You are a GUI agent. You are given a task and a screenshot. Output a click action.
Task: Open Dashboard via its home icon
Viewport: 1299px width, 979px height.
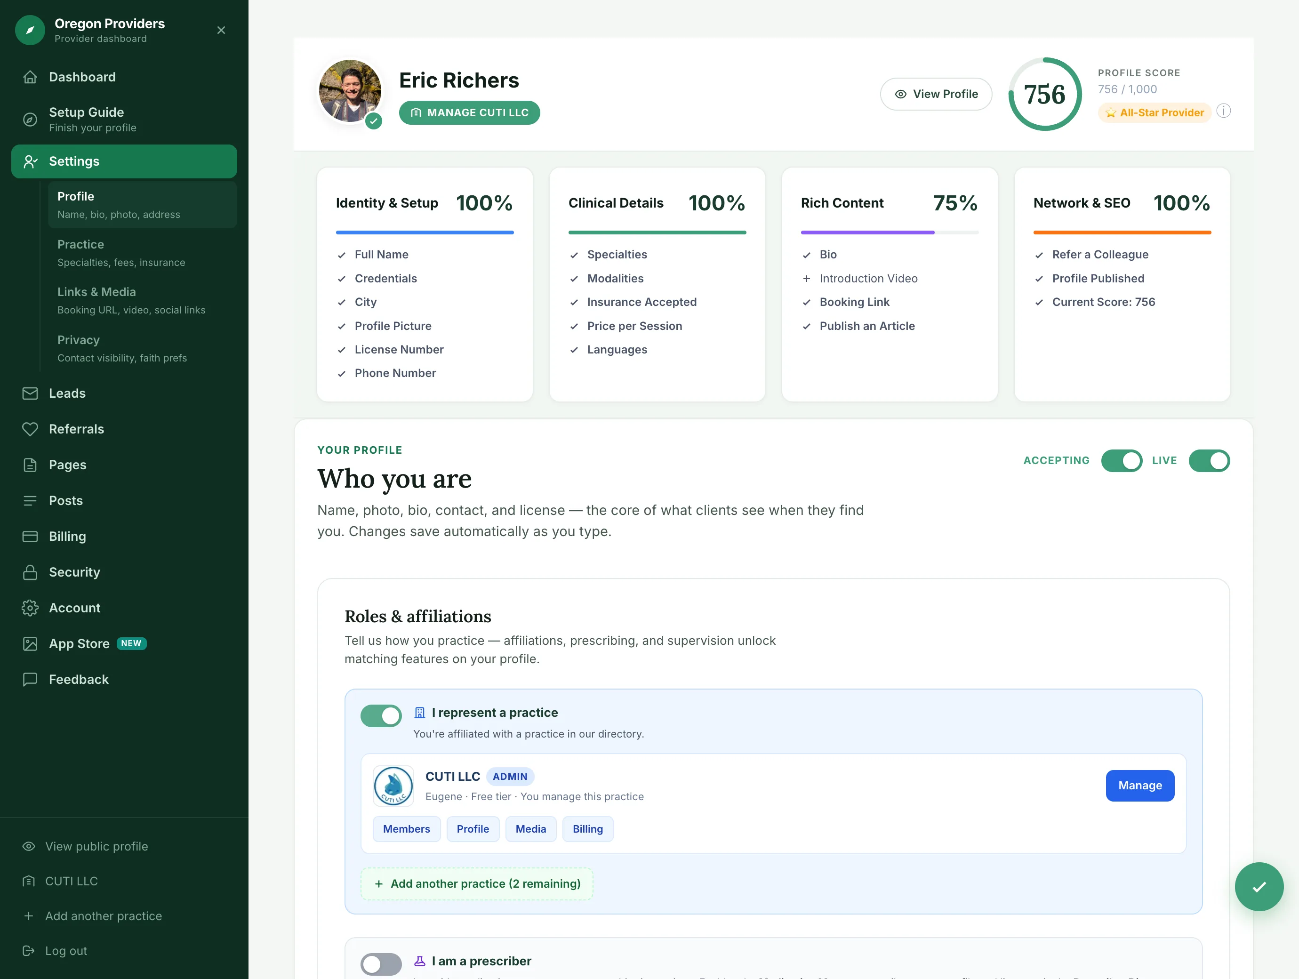(x=30, y=77)
